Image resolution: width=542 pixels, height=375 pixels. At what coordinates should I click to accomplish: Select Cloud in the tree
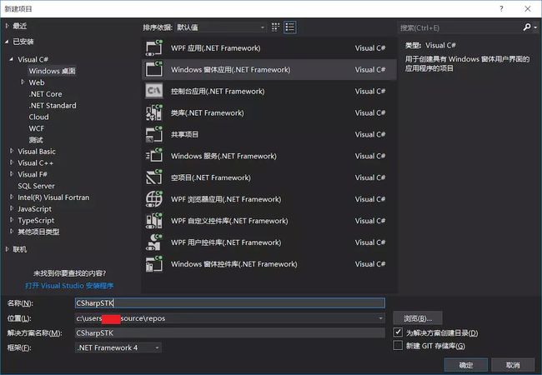point(38,117)
